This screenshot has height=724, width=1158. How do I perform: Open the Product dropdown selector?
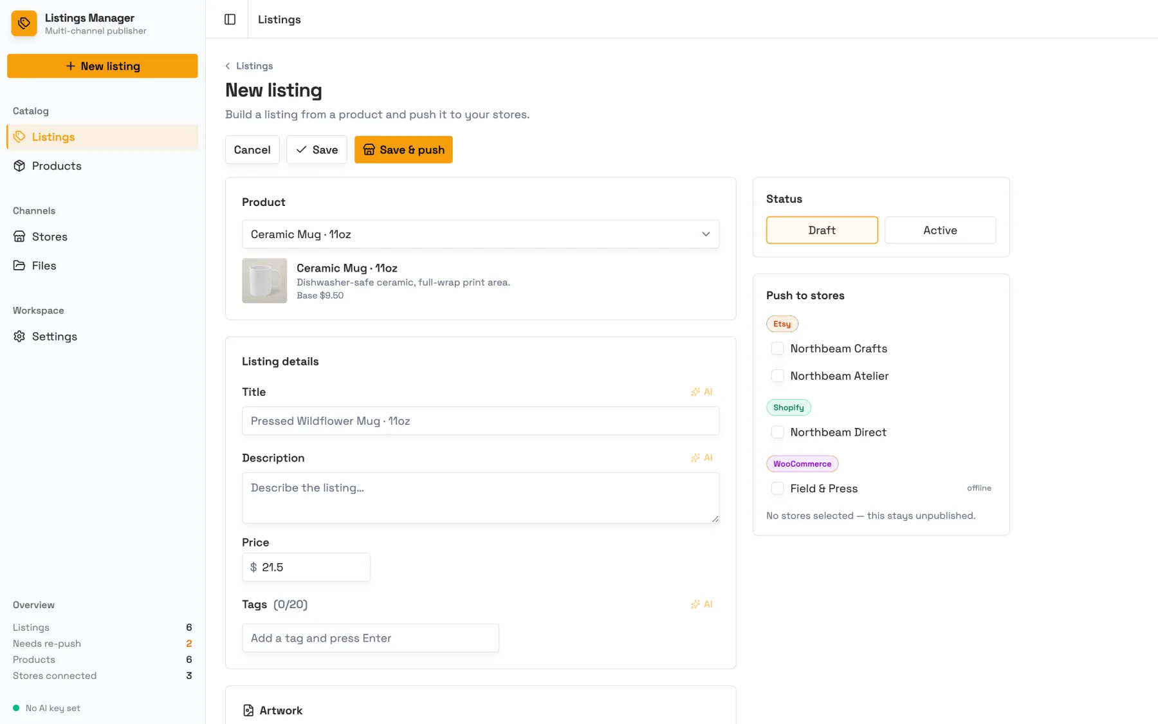tap(480, 234)
